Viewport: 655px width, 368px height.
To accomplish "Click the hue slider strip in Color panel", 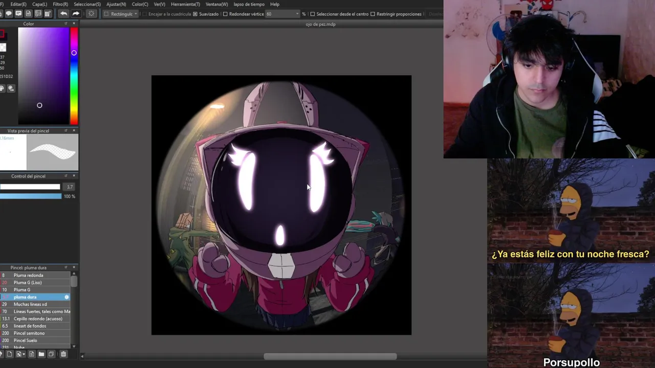I will click(x=74, y=76).
